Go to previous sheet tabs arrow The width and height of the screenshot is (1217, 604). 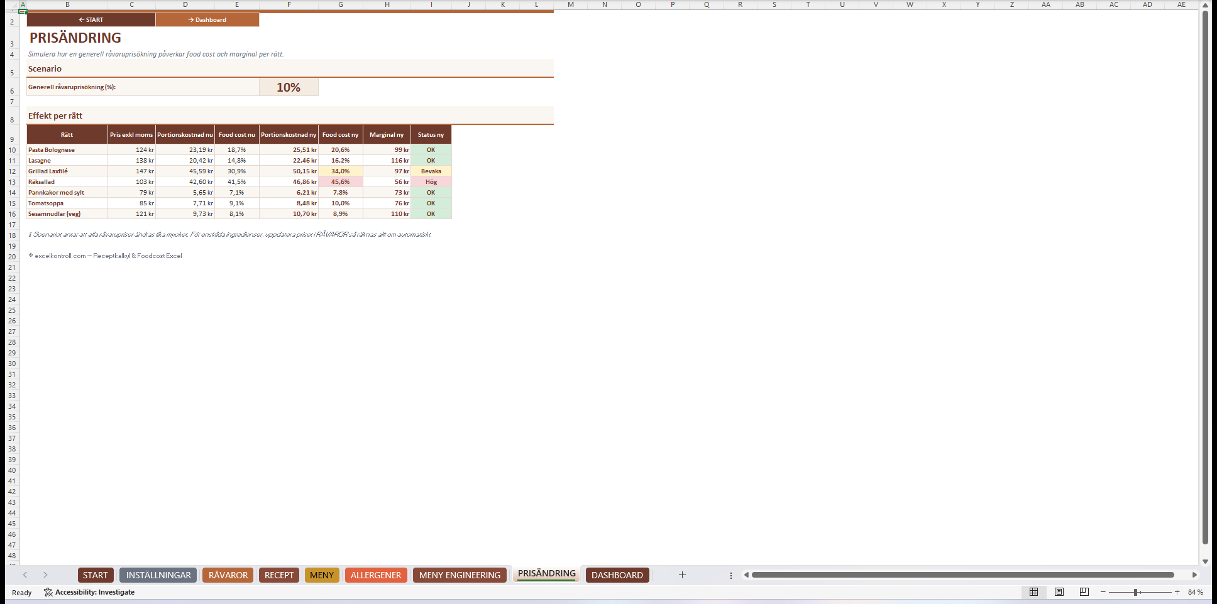[x=25, y=575]
